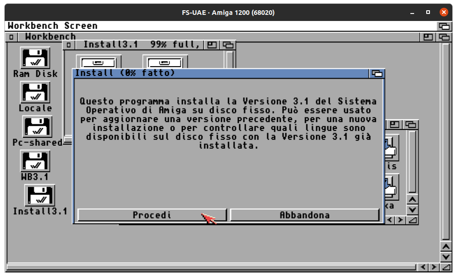
Task: Click background drawer window zoom gadget
Action: tap(395, 125)
